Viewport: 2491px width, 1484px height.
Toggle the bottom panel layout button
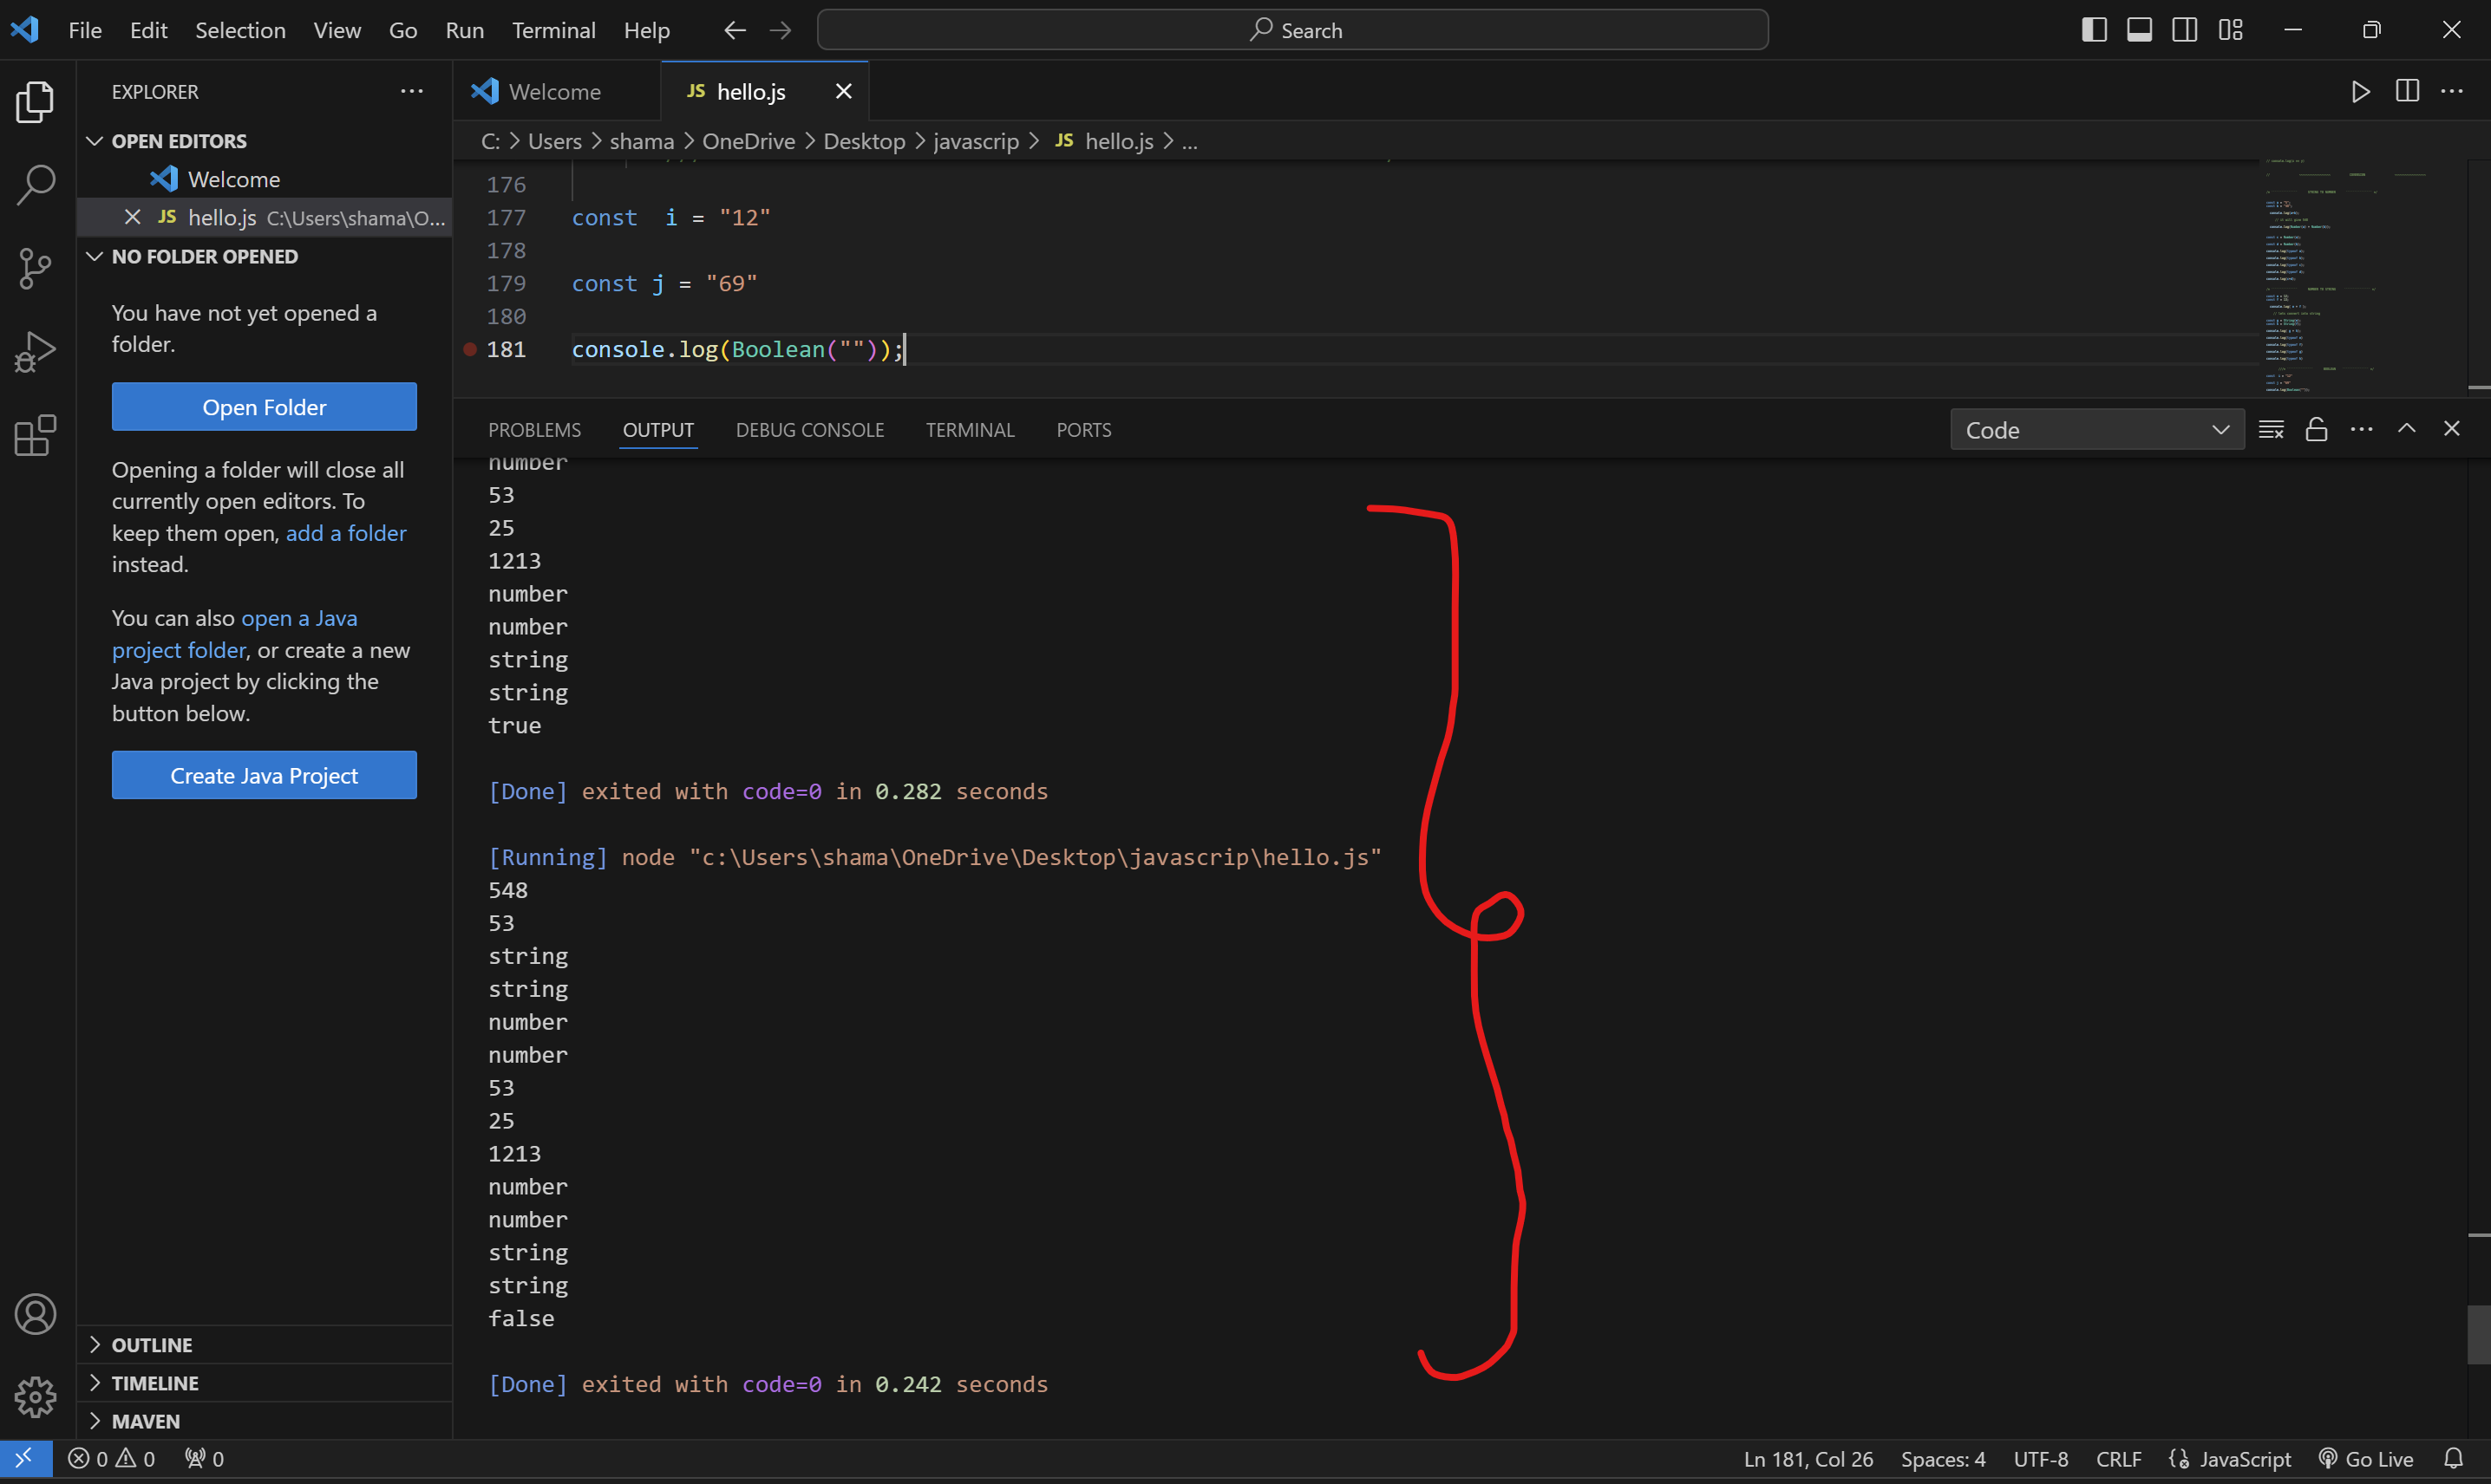tap(2139, 30)
